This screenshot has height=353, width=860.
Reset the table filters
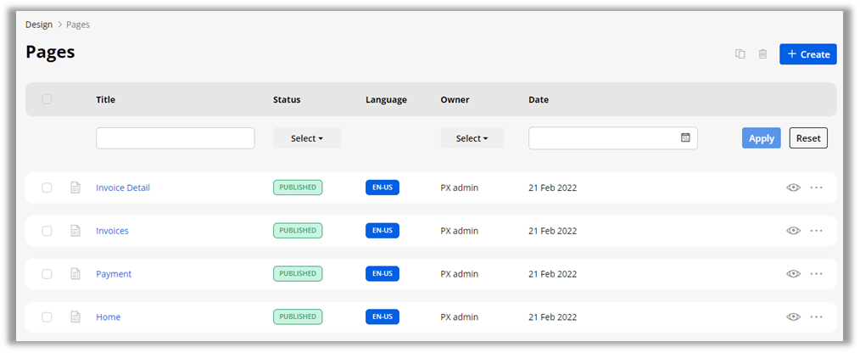coord(807,138)
